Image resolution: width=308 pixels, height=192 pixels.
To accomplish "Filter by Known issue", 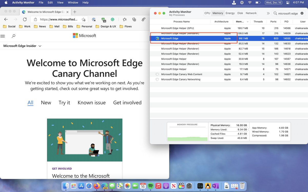I will [x=92, y=103].
